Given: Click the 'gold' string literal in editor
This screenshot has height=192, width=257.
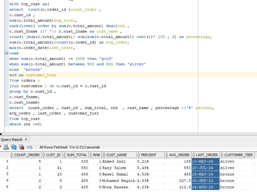Looking at the screenshot, I should point(106,59).
